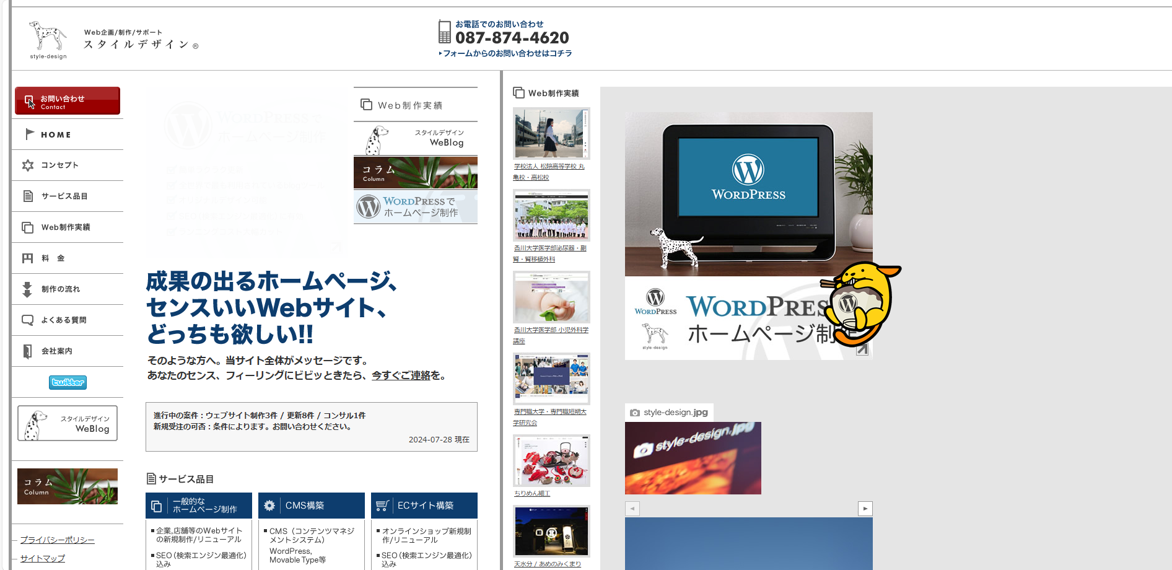This screenshot has height=570, width=1172.
Task: Open the style-design.jpg orange thumbnail image
Action: pos(693,458)
